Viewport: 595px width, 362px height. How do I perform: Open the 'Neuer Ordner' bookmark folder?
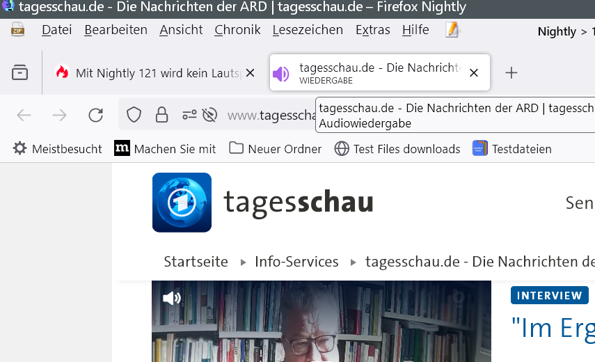[276, 149]
